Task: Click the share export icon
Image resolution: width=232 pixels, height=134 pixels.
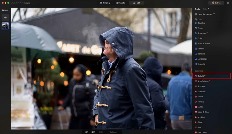Action: point(228,3)
